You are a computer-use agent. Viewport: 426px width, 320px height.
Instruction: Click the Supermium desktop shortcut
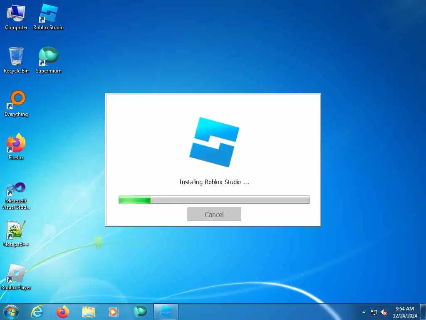click(49, 60)
